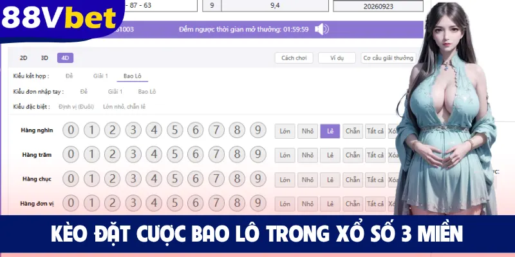Open the Ví dụ button

(337, 58)
